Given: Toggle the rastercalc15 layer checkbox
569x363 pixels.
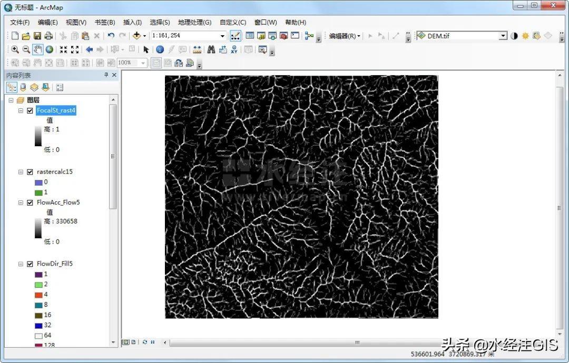Looking at the screenshot, I should pos(30,172).
